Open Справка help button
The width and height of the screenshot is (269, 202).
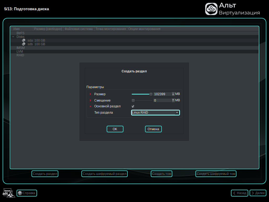coord(27,193)
